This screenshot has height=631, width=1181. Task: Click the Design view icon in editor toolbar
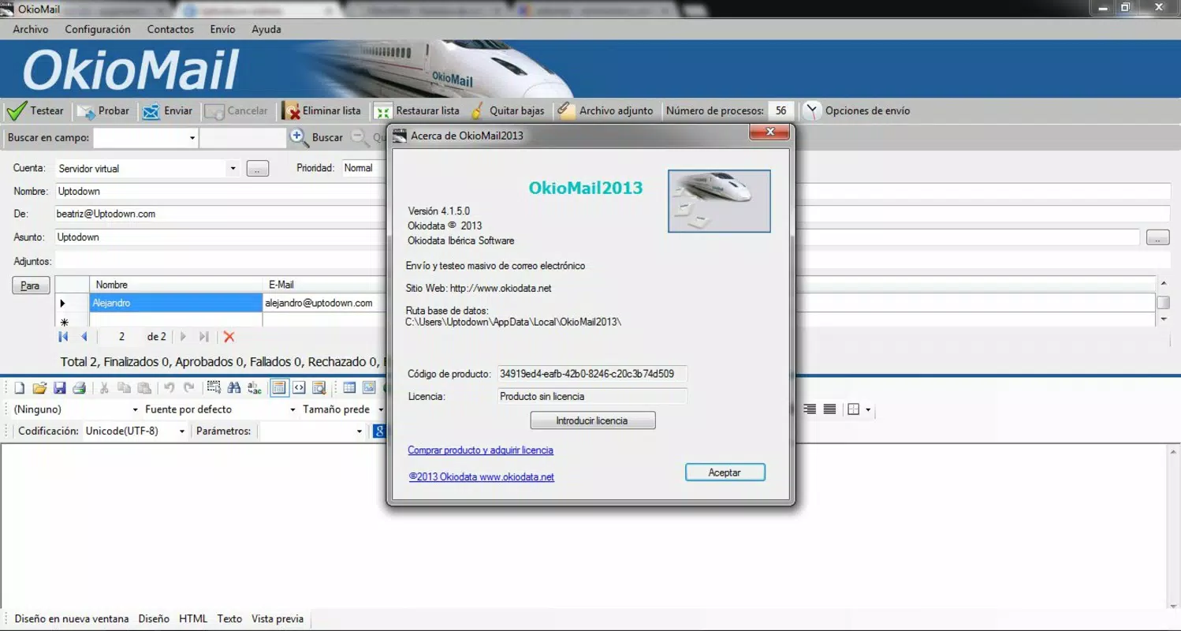click(x=278, y=387)
